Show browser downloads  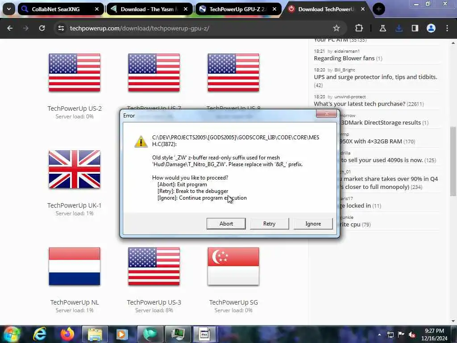click(399, 28)
